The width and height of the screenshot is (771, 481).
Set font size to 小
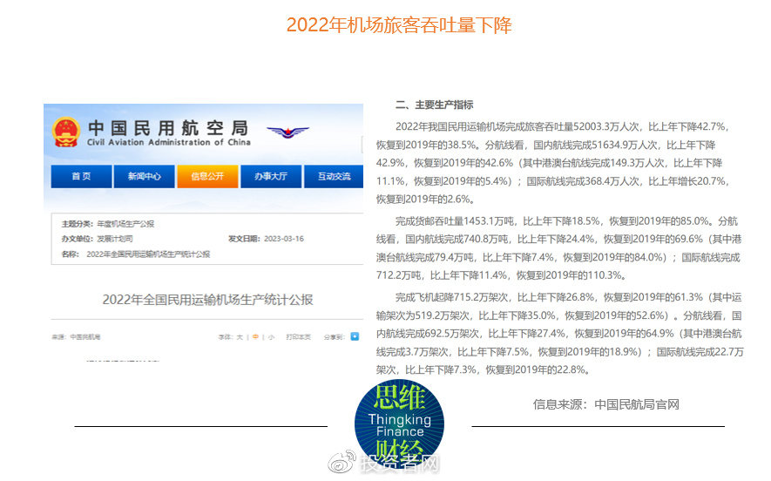271,337
